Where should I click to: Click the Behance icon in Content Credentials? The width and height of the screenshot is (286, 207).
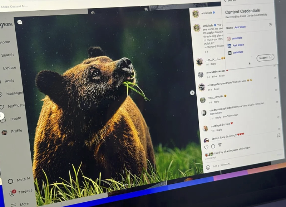tap(230, 53)
